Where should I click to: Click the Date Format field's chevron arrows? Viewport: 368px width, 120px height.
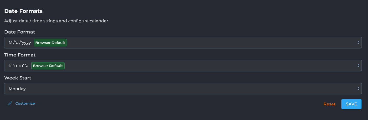coord(358,43)
